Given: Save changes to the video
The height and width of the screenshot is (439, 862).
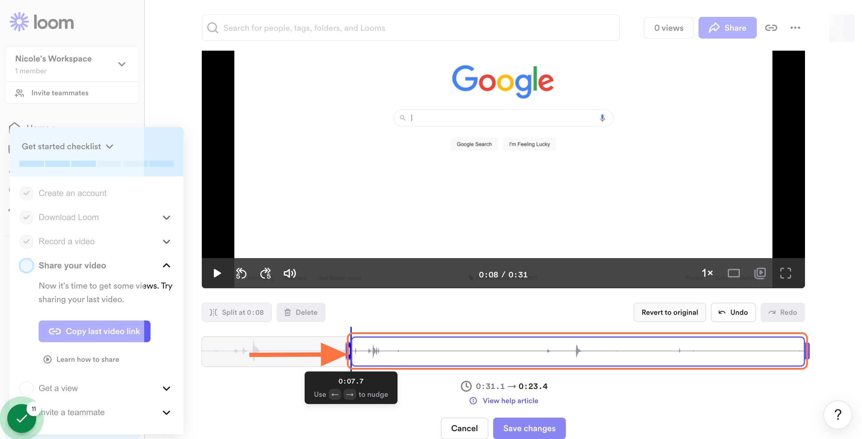Looking at the screenshot, I should click(529, 428).
